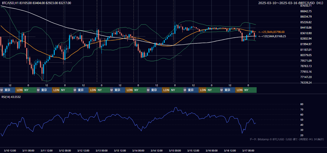The height and width of the screenshot is (153, 327).
Task: Select the 3/12 12:00 date label
Action: [x=83, y=150]
